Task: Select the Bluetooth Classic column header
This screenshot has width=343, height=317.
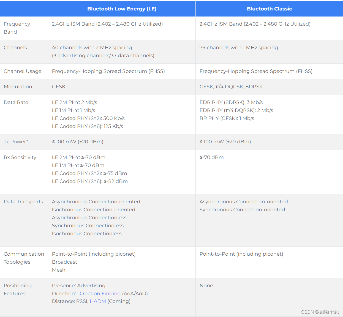Action: click(x=269, y=9)
